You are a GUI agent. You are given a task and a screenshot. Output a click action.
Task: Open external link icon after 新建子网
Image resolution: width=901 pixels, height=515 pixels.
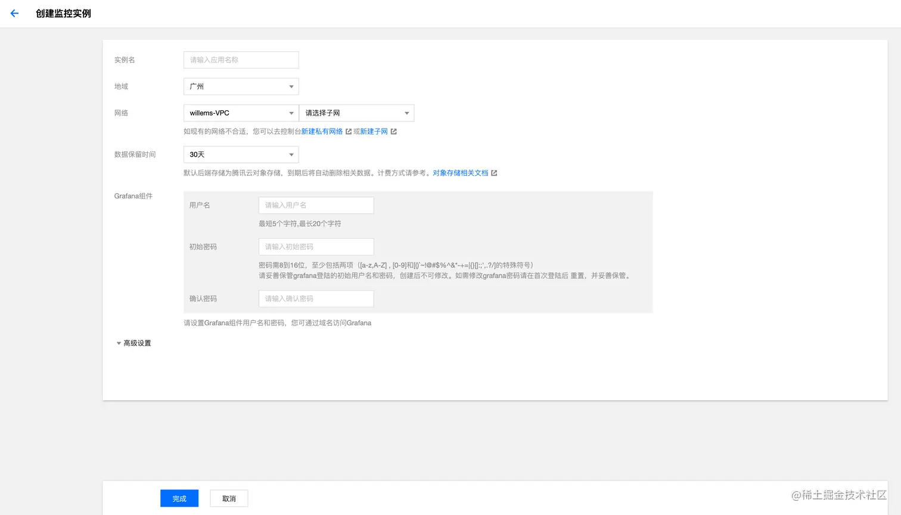click(393, 132)
